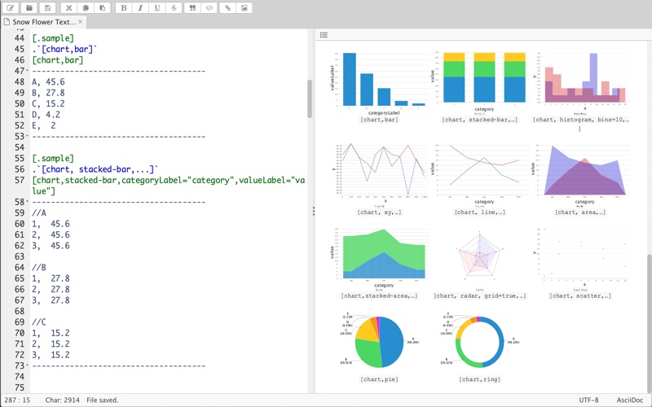Place the cursor on line 'C, 15.2'
This screenshot has width=652, height=407.
point(48,103)
